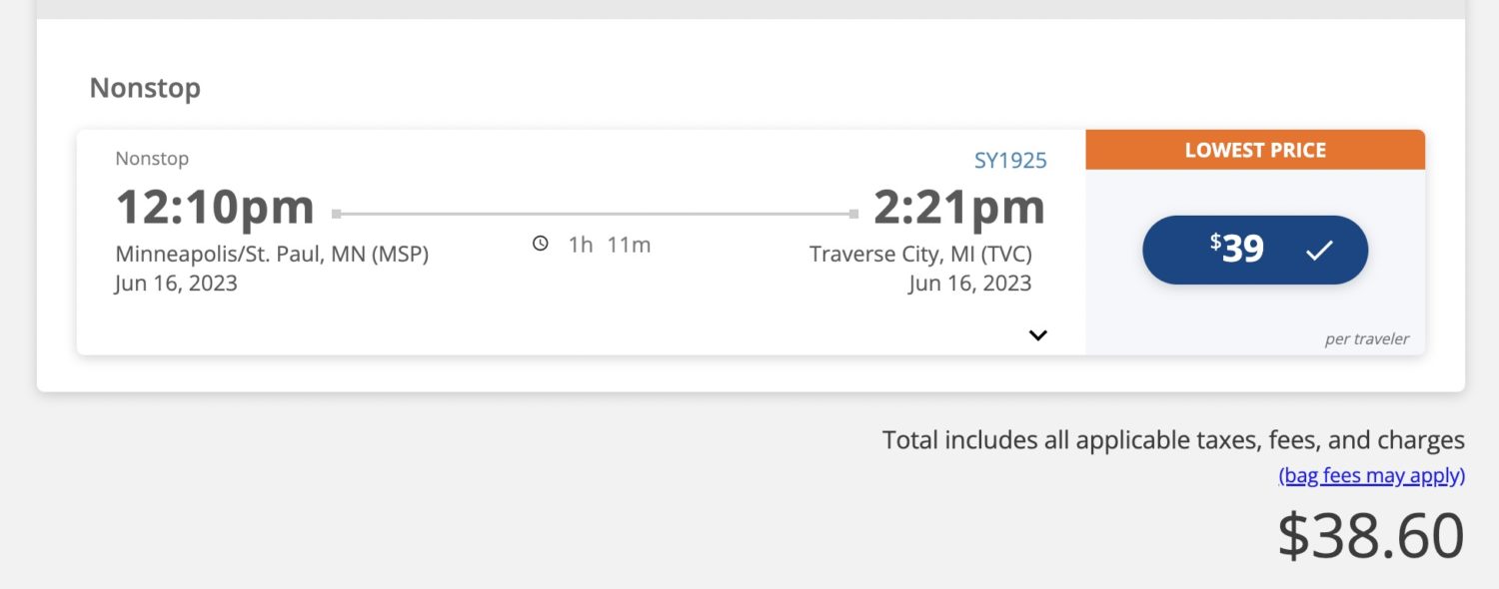
Task: Click the $38.60 total price
Action: tap(1370, 535)
